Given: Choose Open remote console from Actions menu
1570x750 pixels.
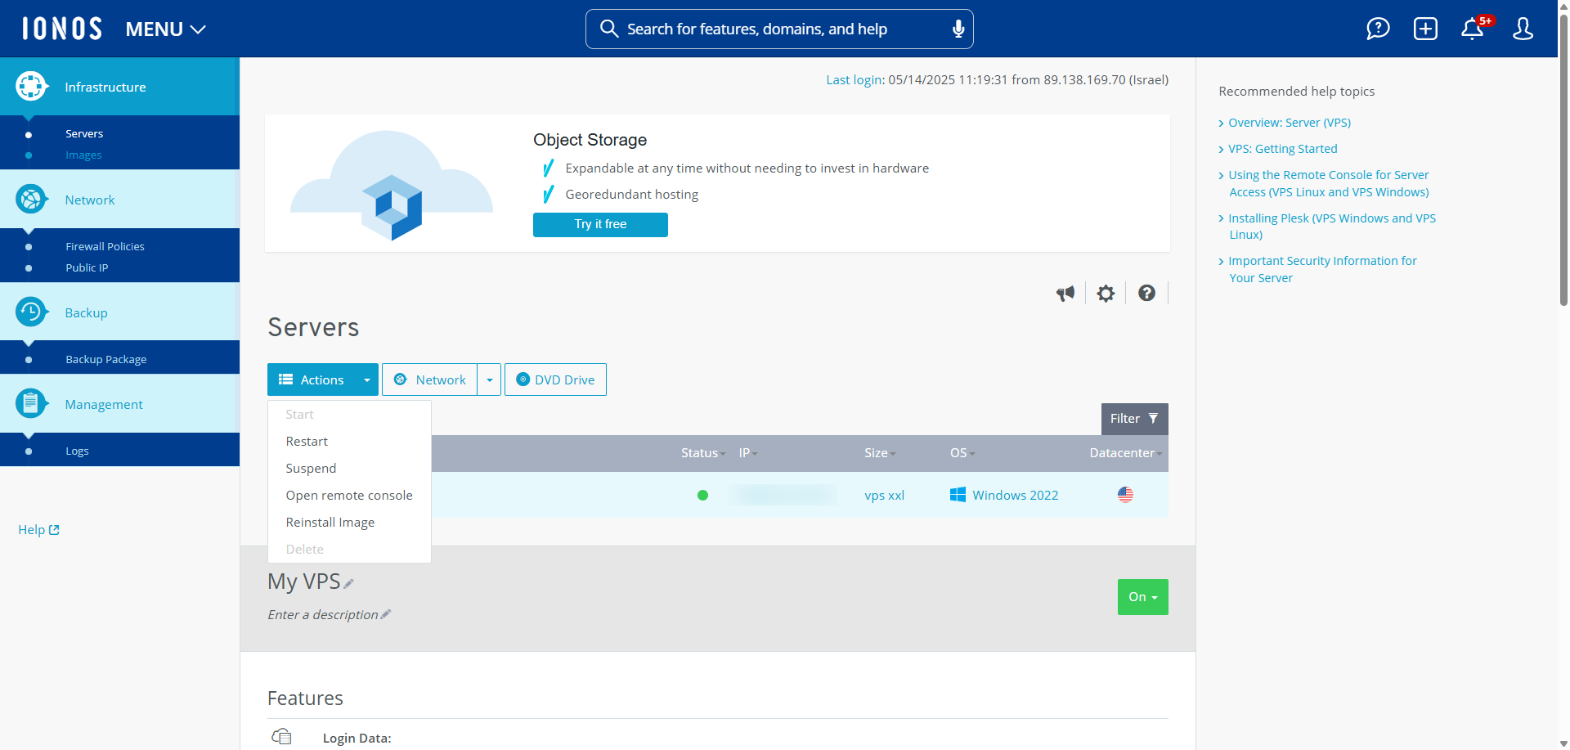Looking at the screenshot, I should pyautogui.click(x=349, y=495).
